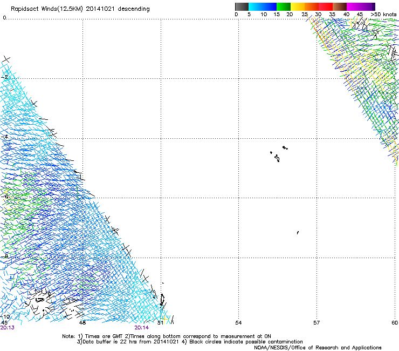
Task: Click the dark purple 45-50 knots legend segment
Action: 368,6
